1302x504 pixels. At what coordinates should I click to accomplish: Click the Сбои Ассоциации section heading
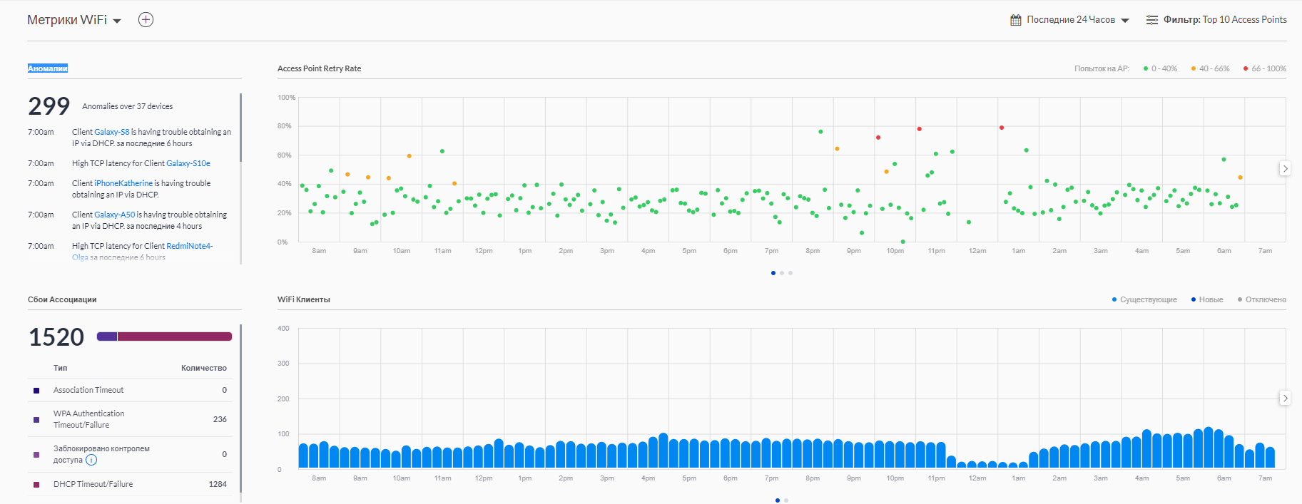62,299
